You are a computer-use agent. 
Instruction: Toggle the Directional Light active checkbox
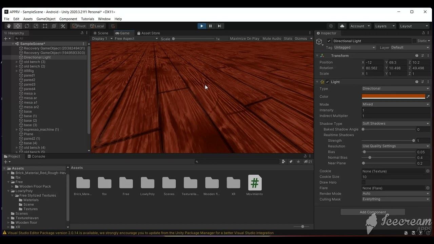coord(329,41)
